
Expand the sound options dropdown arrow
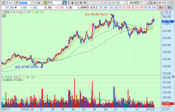(42, 2)
